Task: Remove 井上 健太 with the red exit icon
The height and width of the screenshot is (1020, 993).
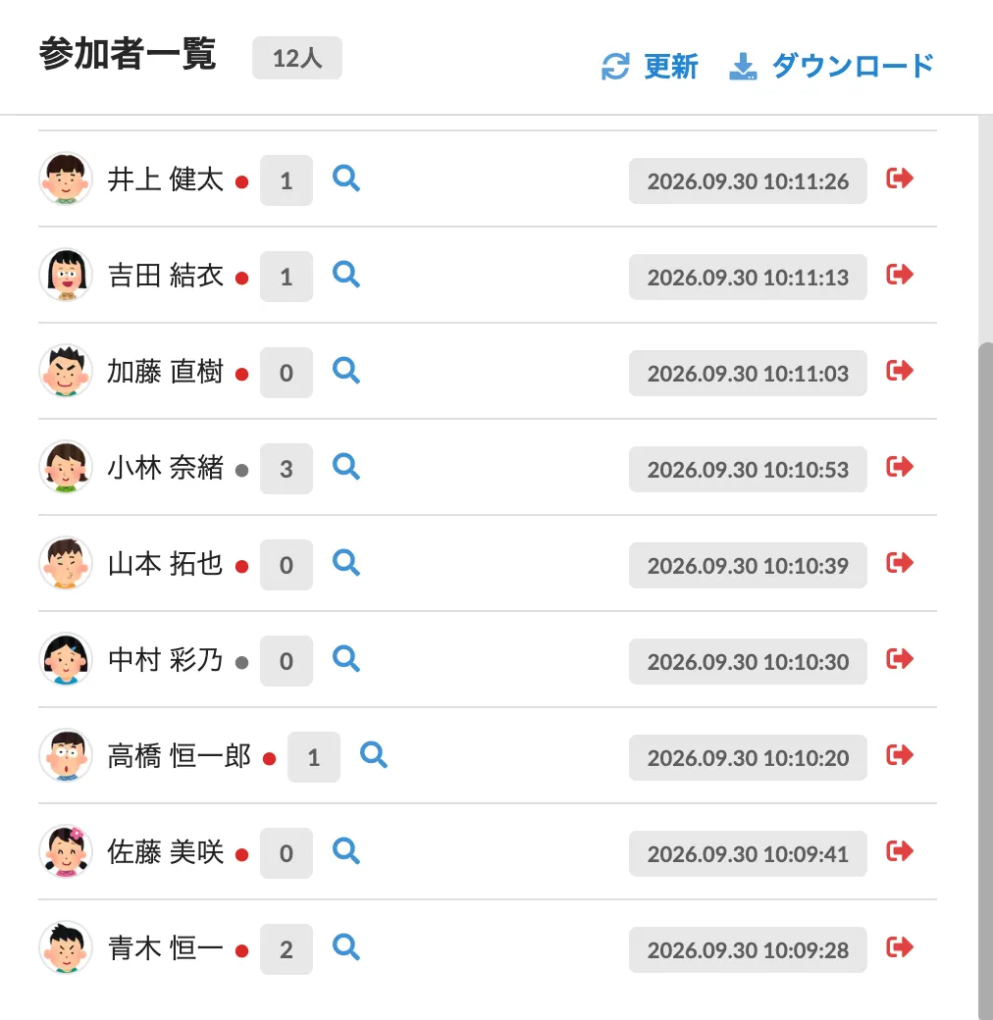Action: click(900, 178)
